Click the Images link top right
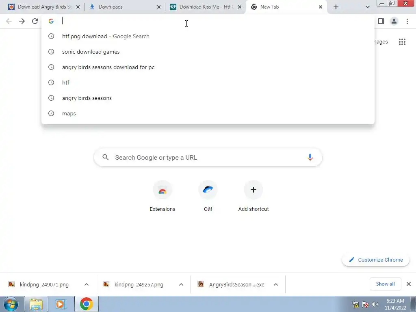 pyautogui.click(x=381, y=42)
